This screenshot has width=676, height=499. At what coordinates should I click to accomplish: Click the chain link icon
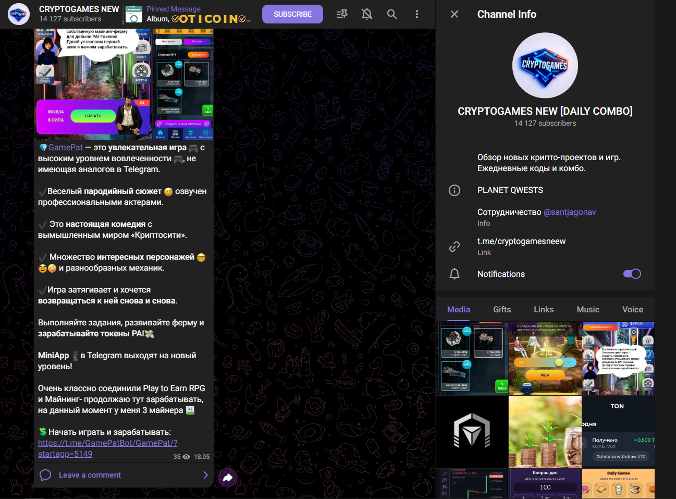454,247
